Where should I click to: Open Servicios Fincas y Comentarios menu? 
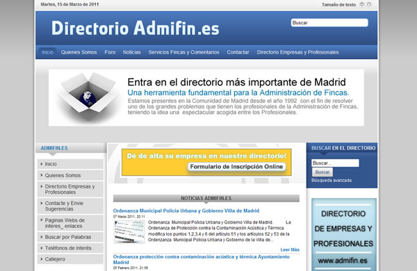coord(183,52)
